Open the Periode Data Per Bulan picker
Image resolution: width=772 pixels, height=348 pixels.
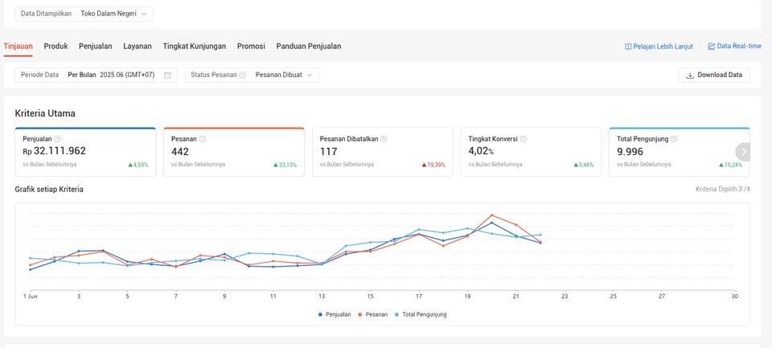point(96,76)
